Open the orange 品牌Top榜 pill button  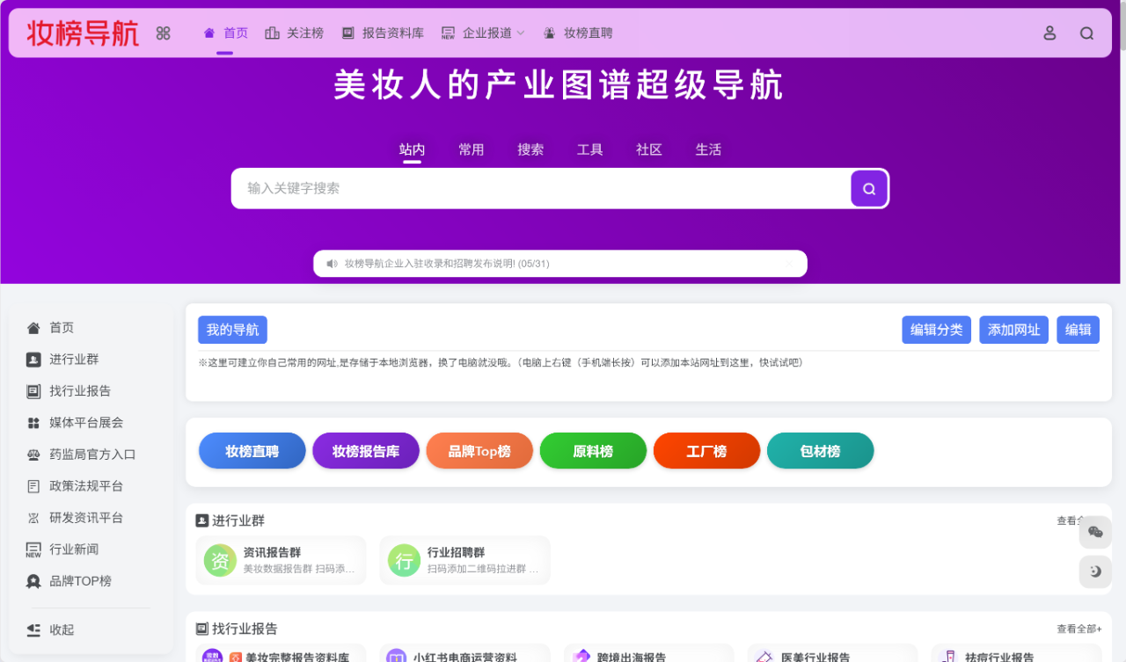click(479, 451)
